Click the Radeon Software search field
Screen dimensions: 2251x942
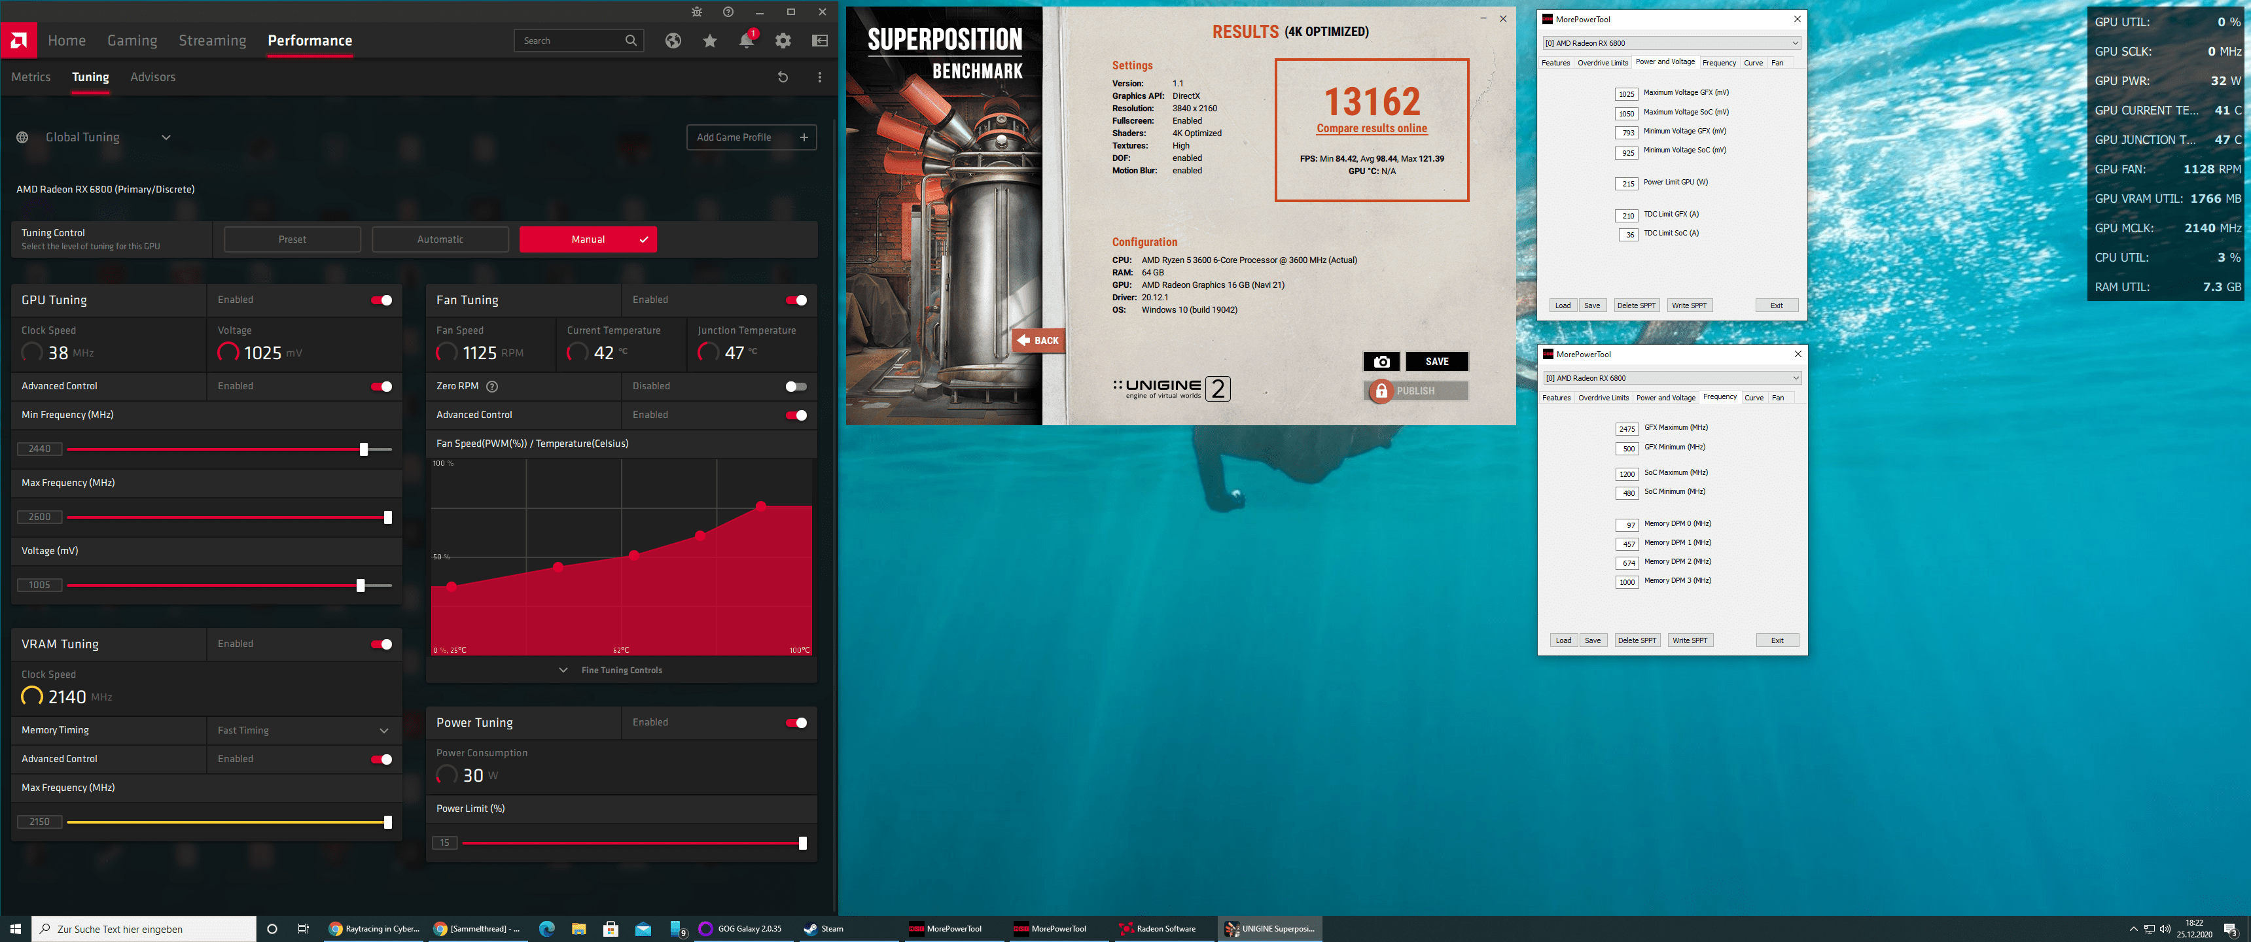[x=578, y=40]
